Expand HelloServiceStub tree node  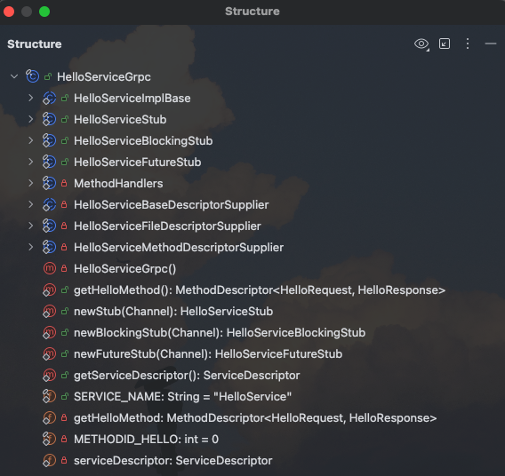31,119
